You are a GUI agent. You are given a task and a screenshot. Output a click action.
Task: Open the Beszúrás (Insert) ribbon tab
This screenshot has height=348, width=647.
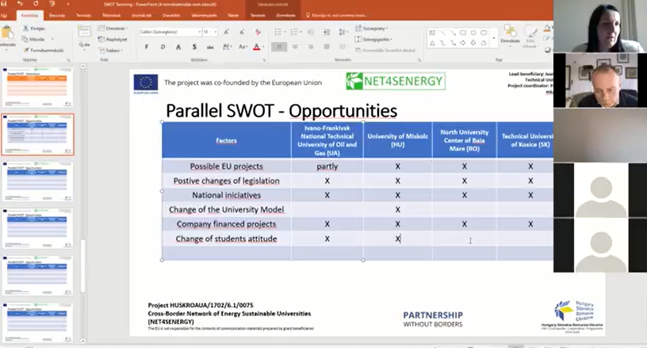point(57,15)
